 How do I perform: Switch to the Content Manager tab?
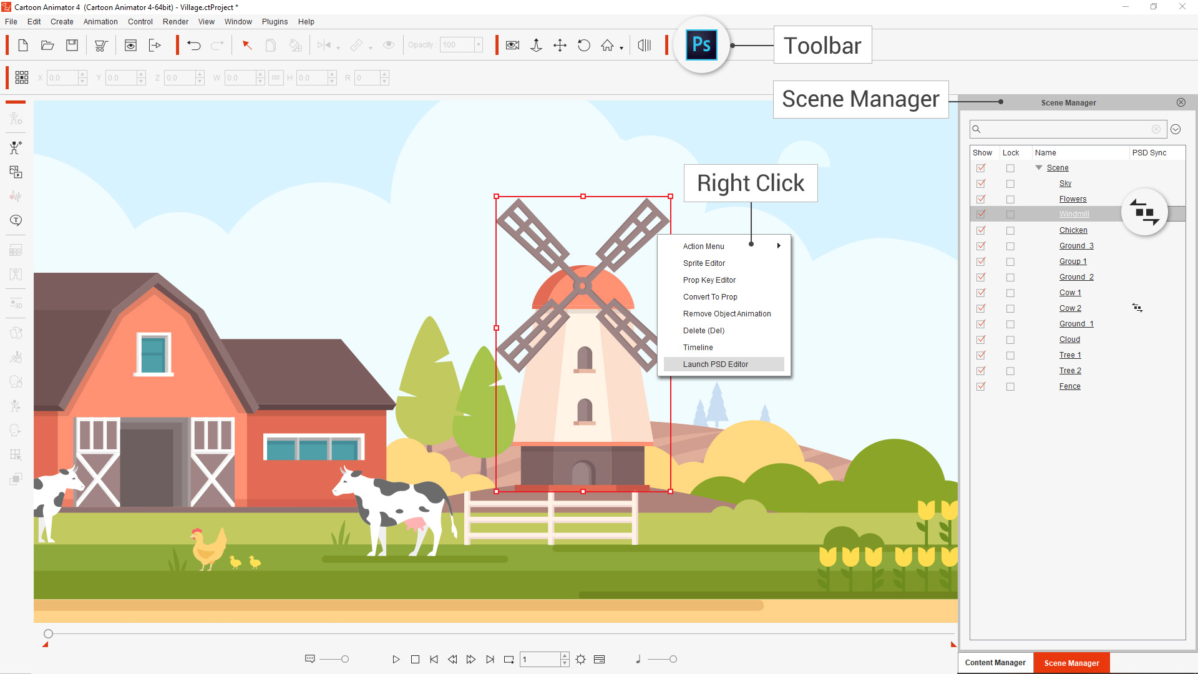pos(995,663)
